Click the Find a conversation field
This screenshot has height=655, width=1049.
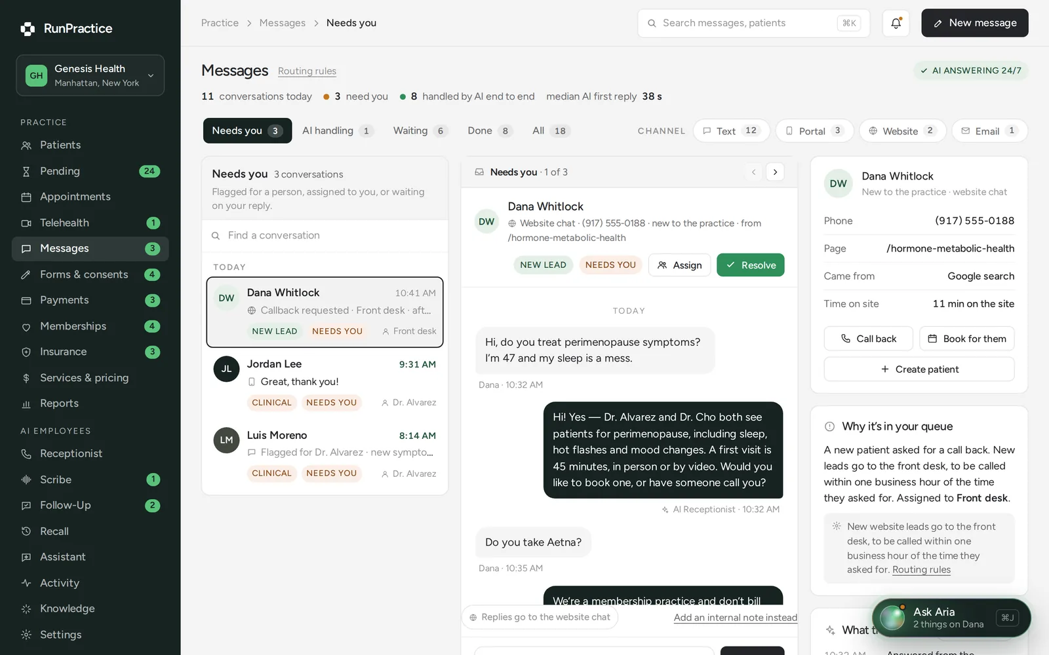(325, 236)
